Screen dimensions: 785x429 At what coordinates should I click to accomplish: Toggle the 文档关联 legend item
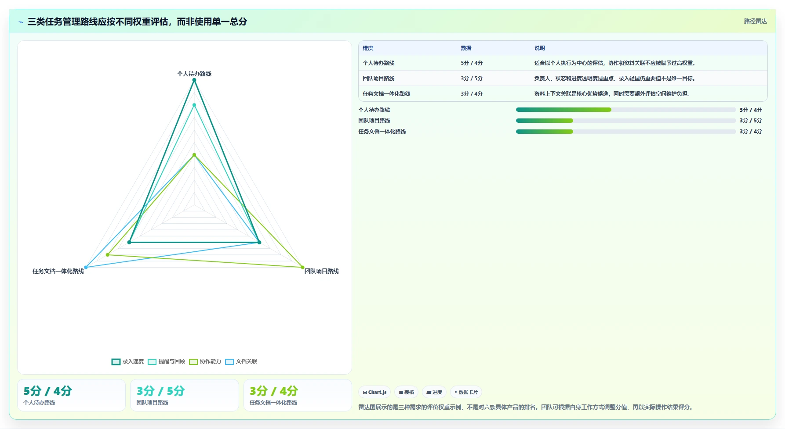point(241,361)
